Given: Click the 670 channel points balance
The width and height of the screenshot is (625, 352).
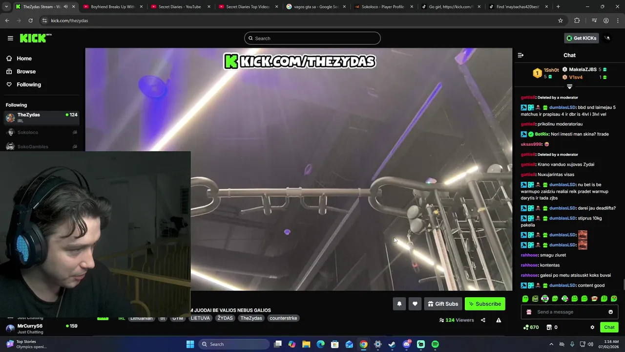Looking at the screenshot, I should 531,328.
